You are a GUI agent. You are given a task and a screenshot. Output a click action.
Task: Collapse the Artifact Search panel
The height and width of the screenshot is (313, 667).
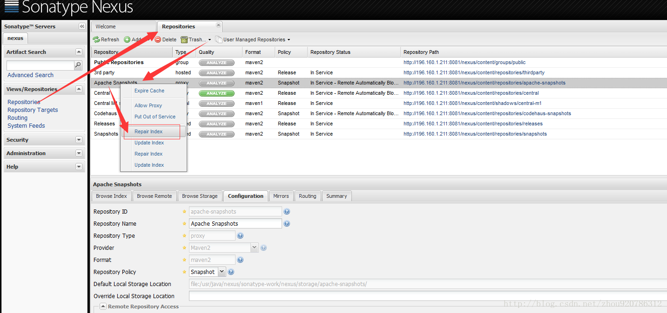pos(79,52)
